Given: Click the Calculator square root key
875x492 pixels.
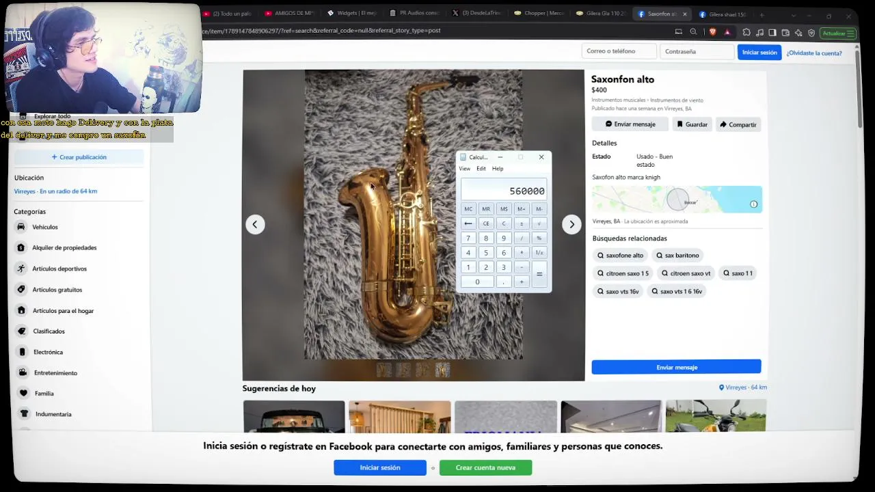Looking at the screenshot, I should click(x=539, y=223).
